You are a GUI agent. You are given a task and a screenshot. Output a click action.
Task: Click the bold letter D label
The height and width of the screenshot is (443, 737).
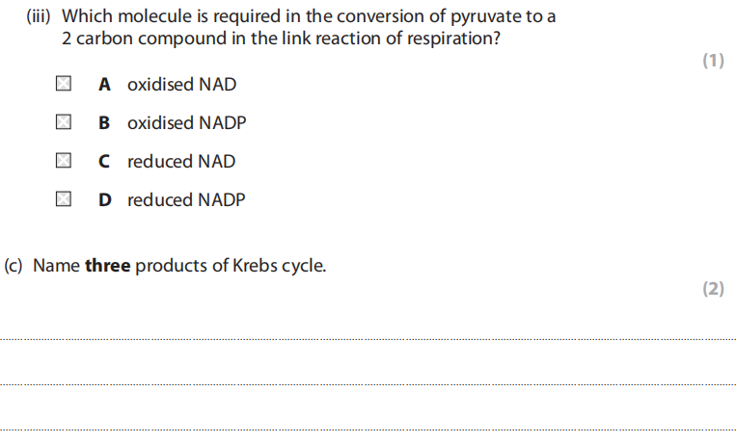coord(104,200)
